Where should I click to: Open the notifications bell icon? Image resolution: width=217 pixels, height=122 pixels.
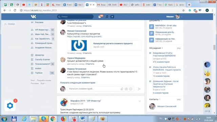click(100, 17)
